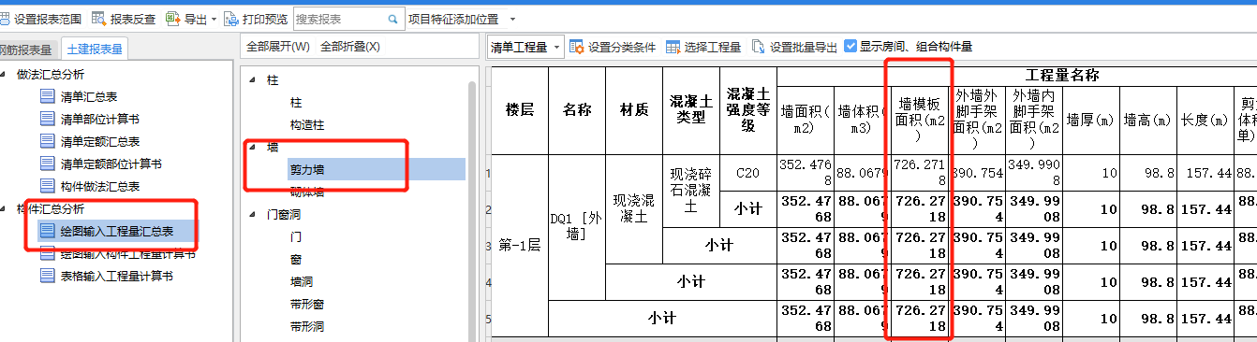Screen dimensions: 1257x342
Task: Open the 导出 dropdown arrow
Action: (x=214, y=19)
